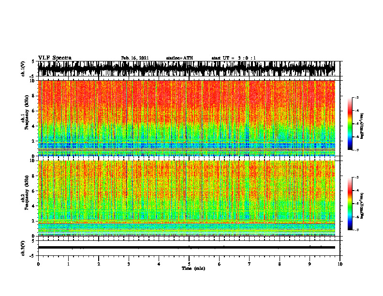Click inside the ch.2 spectrogram panel

pos(187,198)
